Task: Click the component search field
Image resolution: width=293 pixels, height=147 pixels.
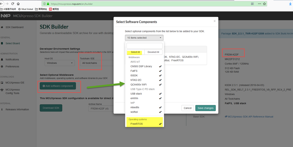Action: pos(144,46)
